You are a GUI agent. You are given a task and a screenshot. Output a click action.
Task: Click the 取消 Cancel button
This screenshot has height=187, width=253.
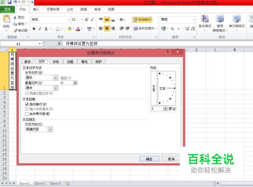171,159
